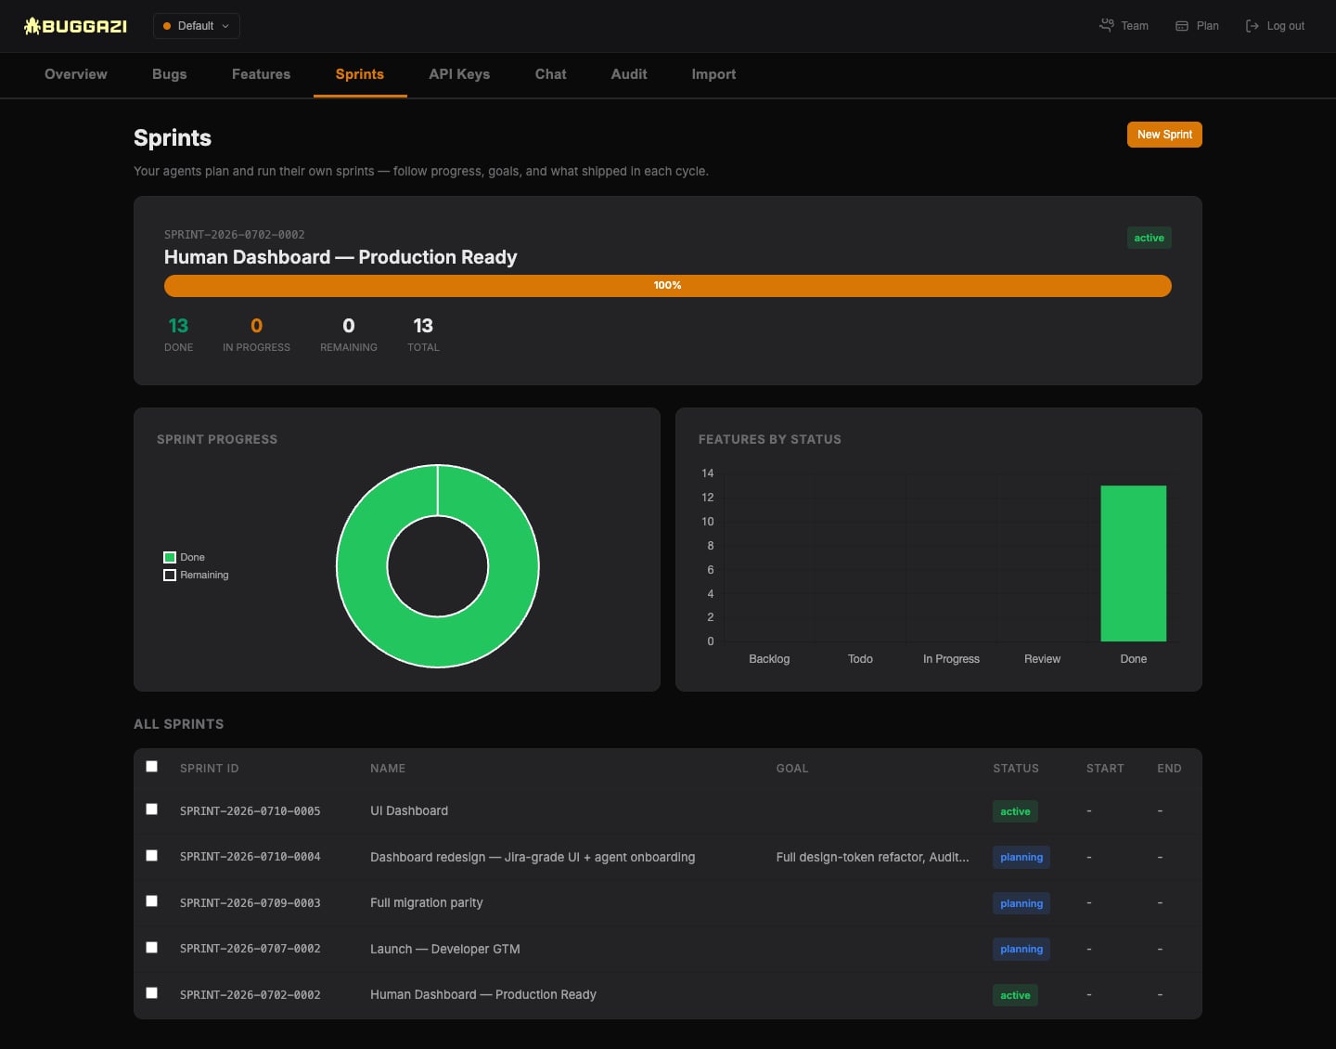Click the Full migration parity sprint name
The width and height of the screenshot is (1336, 1049).
point(427,903)
